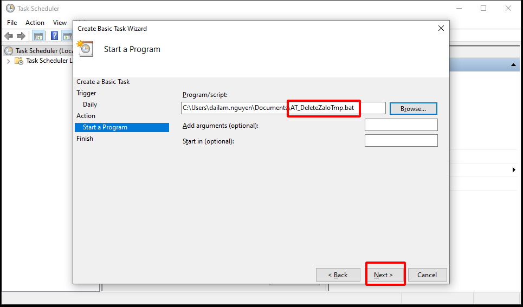Select the Task Scheduler Library folder icon
523x307 pixels.
tap(19, 61)
